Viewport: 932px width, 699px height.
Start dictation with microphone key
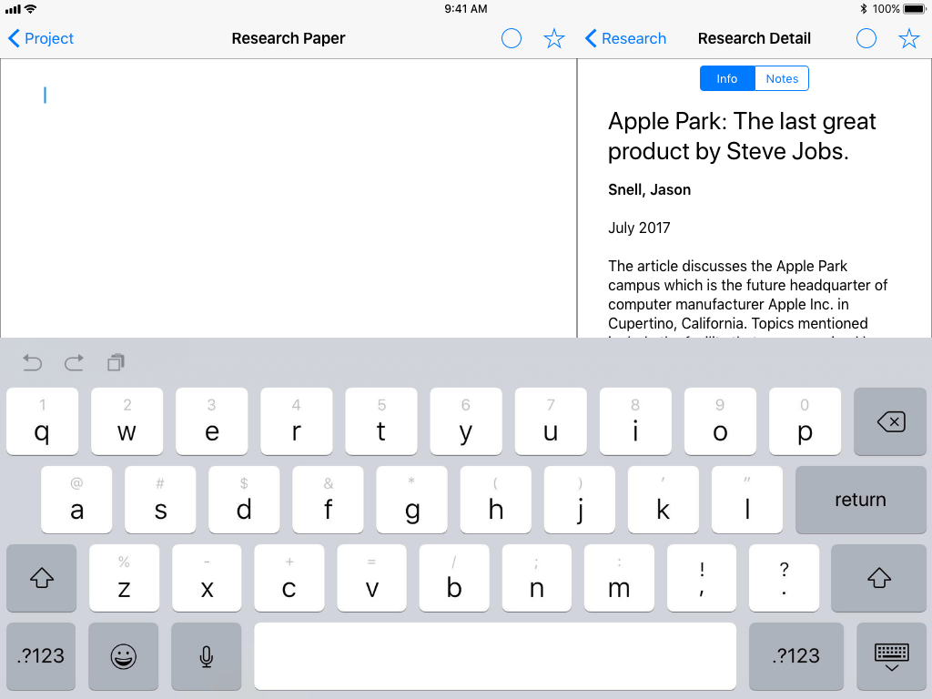coord(207,656)
